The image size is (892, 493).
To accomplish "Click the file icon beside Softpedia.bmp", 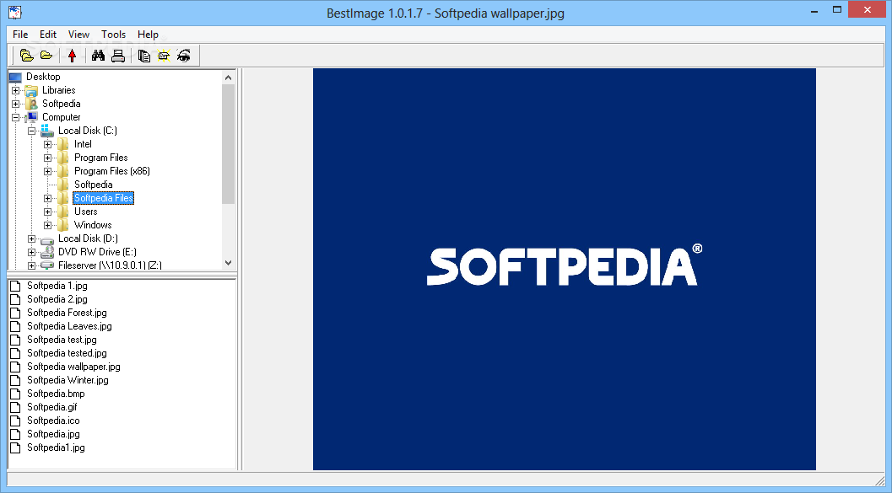I will pyautogui.click(x=16, y=394).
